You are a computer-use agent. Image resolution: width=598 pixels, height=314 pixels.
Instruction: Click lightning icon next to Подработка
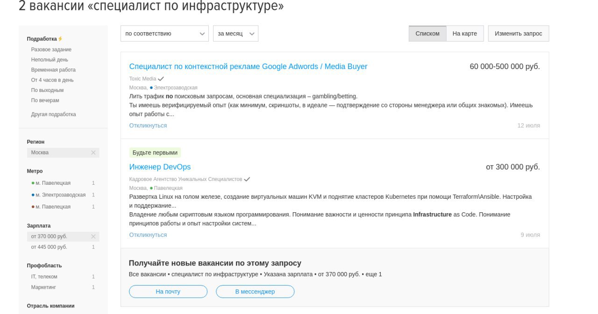point(60,39)
